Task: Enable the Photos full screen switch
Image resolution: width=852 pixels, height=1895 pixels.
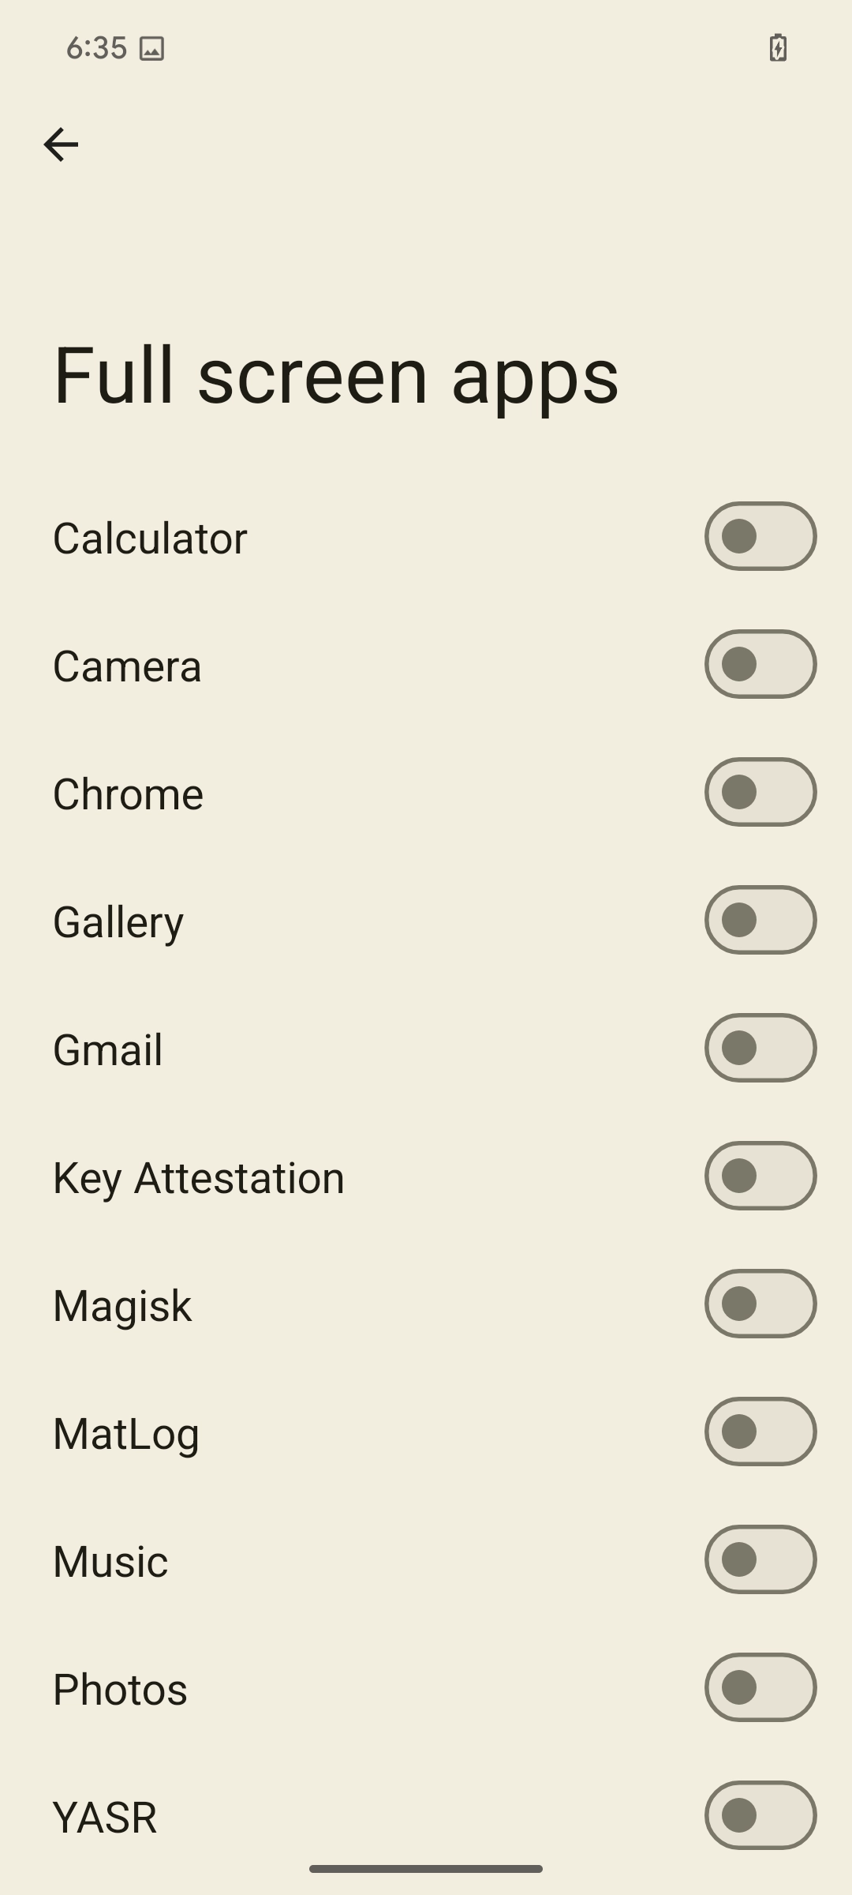Action: point(760,1688)
